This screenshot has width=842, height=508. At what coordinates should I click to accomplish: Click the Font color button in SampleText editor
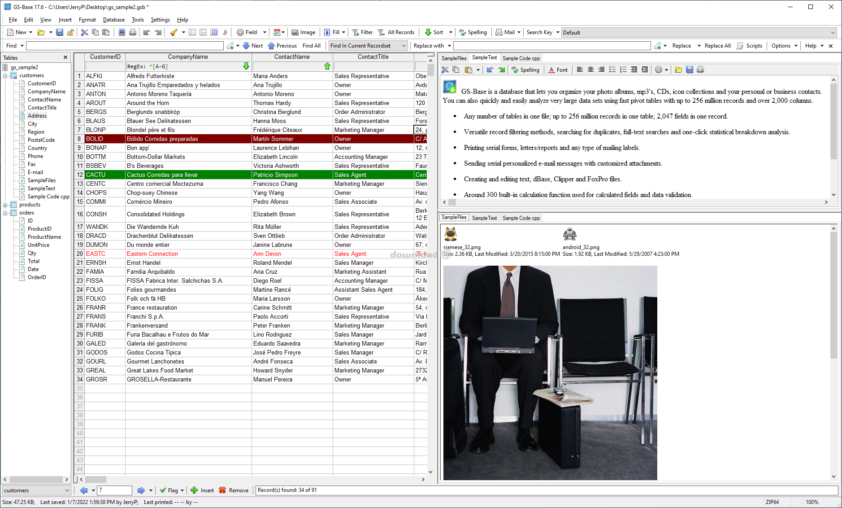pyautogui.click(x=558, y=70)
